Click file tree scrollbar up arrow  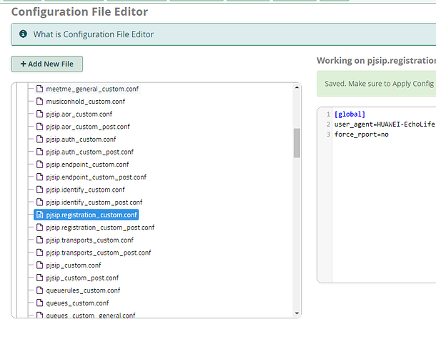(297, 87)
